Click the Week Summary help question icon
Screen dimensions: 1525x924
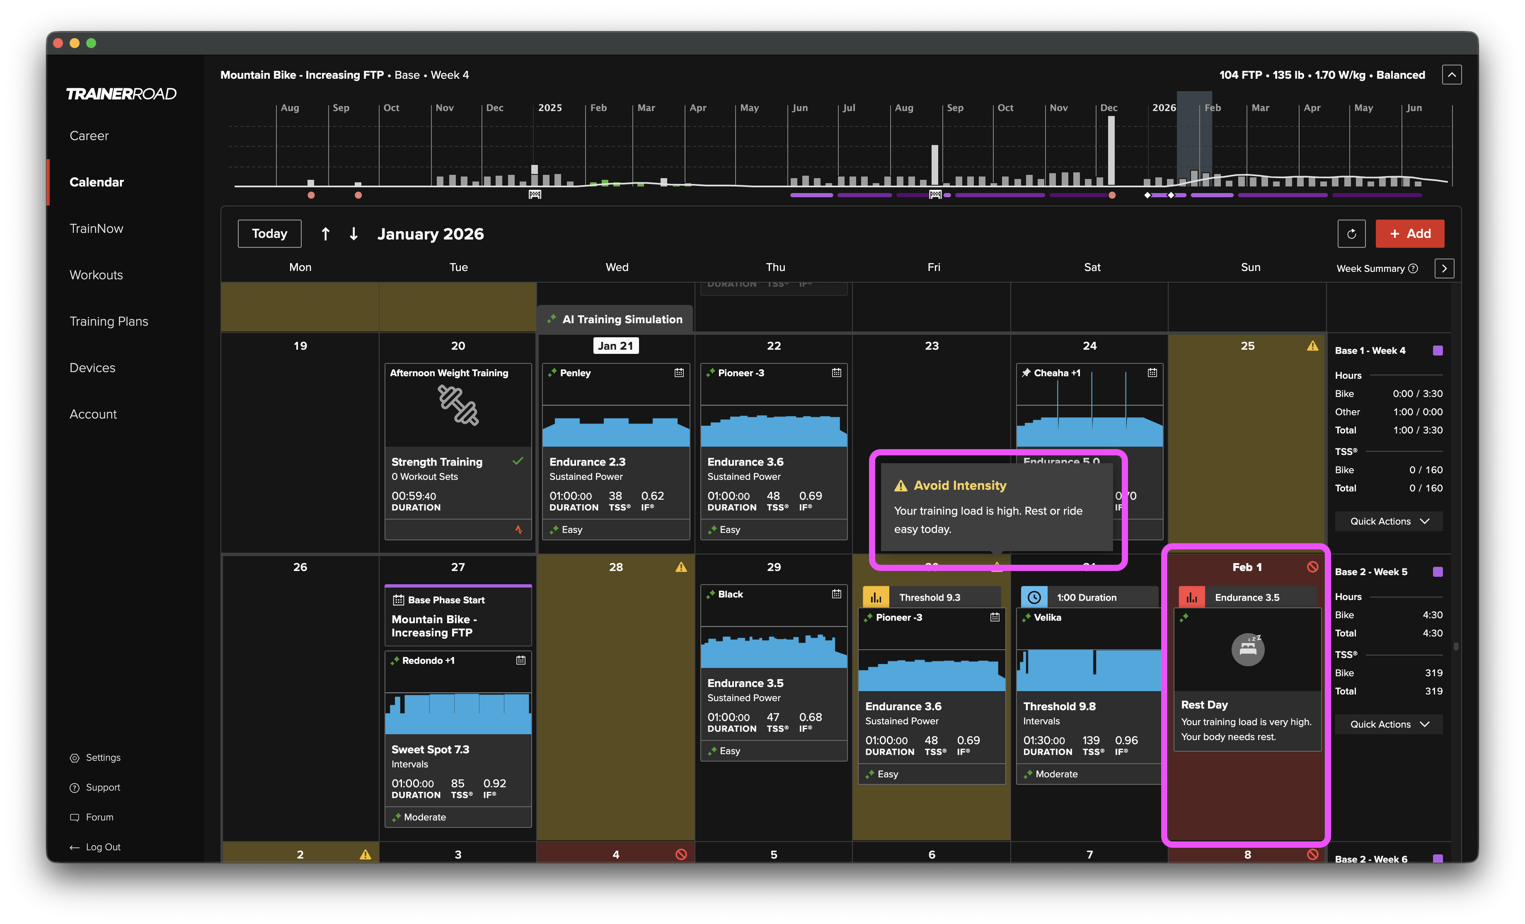click(1413, 268)
